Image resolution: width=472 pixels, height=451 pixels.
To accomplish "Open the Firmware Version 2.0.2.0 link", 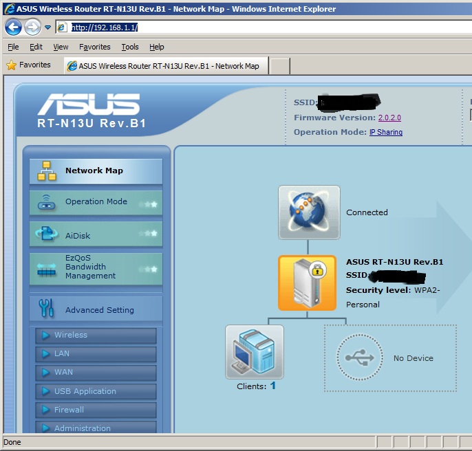I will click(389, 118).
